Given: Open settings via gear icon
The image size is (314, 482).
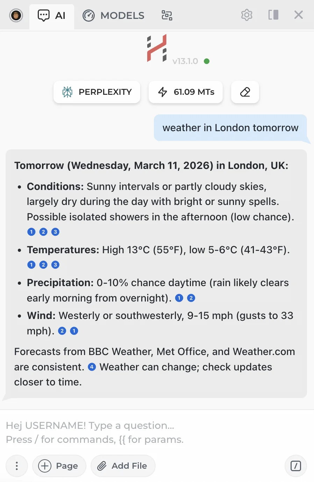Looking at the screenshot, I should pos(247,15).
